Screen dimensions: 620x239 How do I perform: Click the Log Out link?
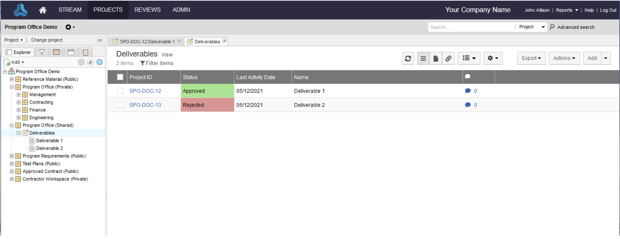[608, 10]
